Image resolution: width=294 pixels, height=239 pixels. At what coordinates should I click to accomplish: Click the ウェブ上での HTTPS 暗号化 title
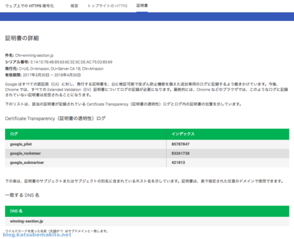tap(29, 6)
